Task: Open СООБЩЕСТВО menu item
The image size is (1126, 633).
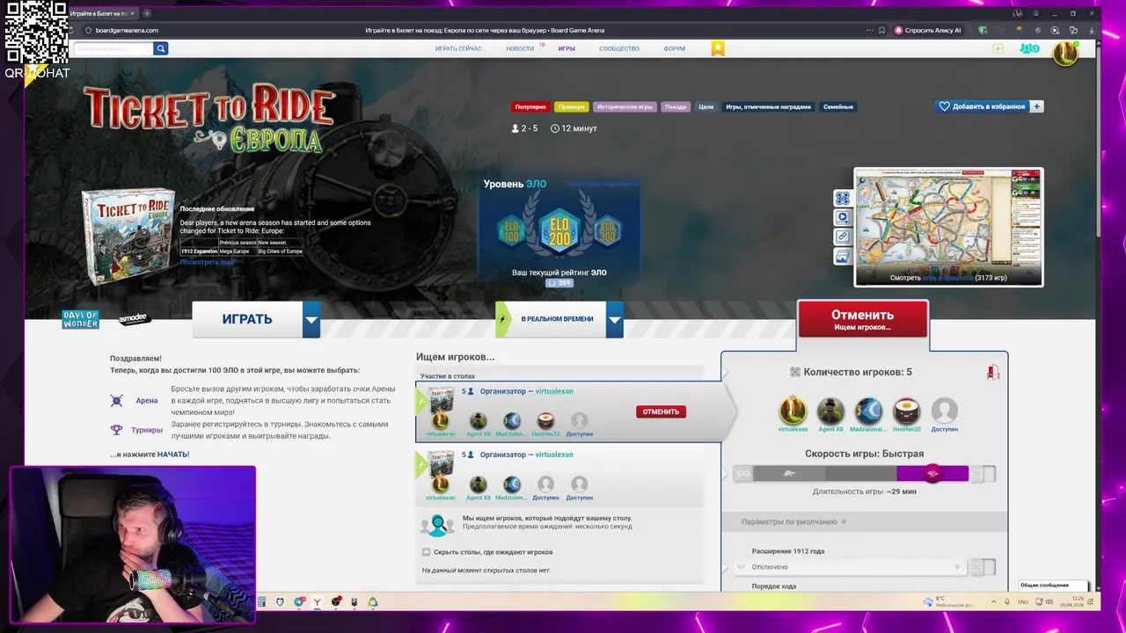Action: point(619,48)
